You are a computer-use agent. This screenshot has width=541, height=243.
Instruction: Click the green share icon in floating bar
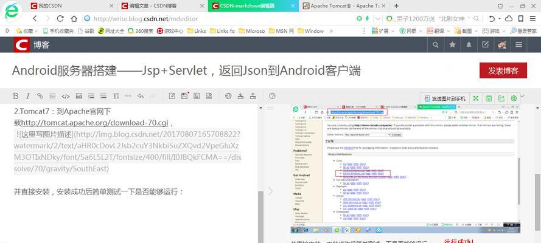pos(501,98)
